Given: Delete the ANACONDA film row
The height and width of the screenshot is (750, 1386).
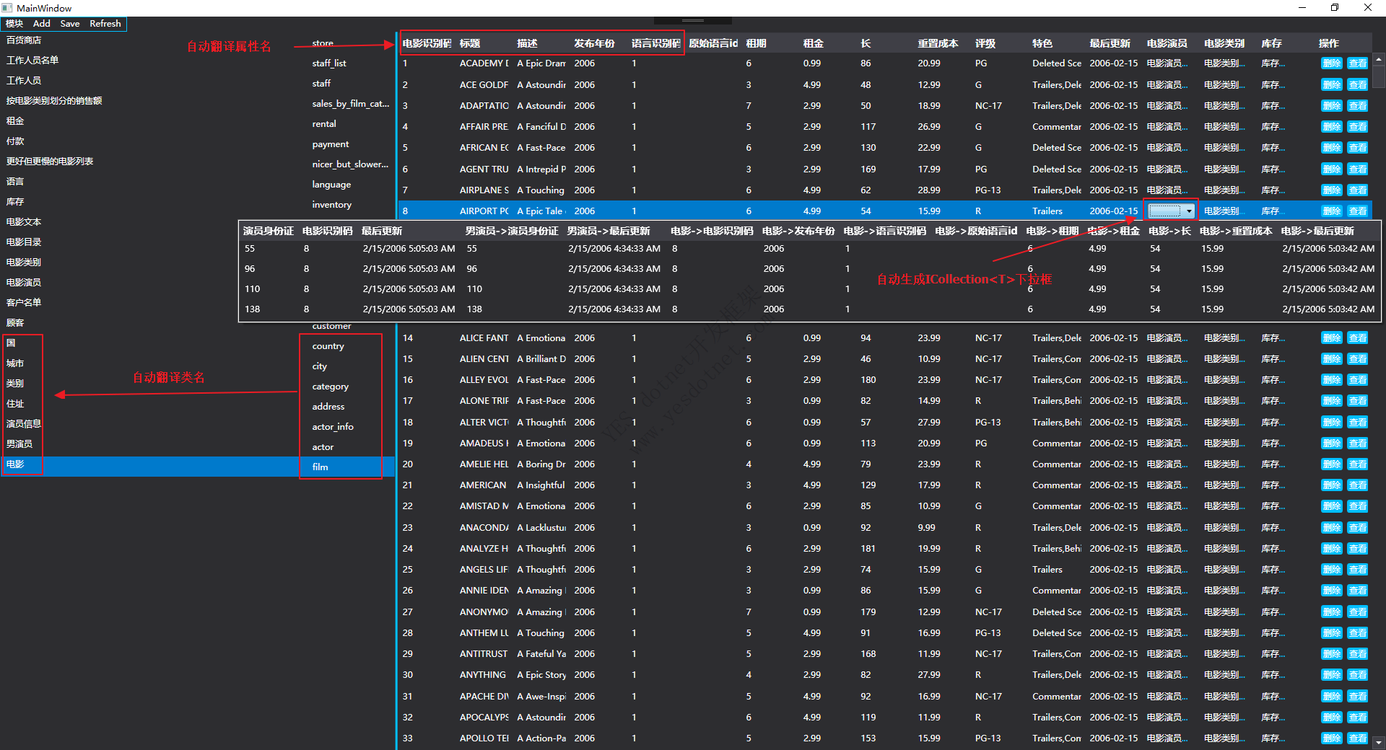Looking at the screenshot, I should [1332, 528].
